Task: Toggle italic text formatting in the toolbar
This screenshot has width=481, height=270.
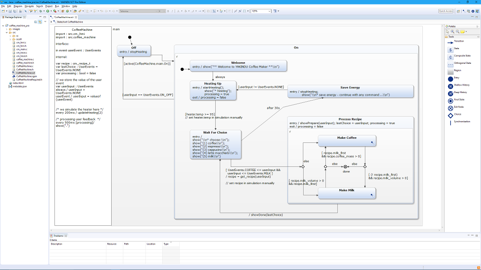Action: pyautogui.click(x=172, y=11)
